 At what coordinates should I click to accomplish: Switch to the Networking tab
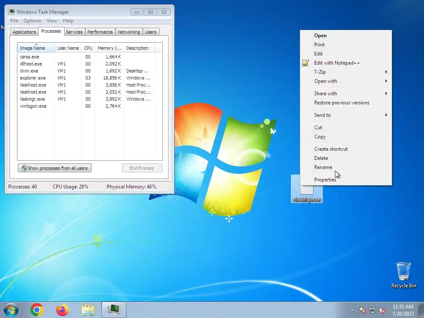point(129,32)
